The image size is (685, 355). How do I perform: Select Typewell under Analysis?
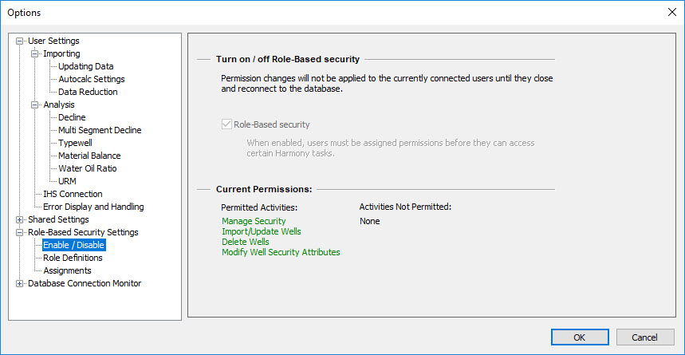(75, 143)
